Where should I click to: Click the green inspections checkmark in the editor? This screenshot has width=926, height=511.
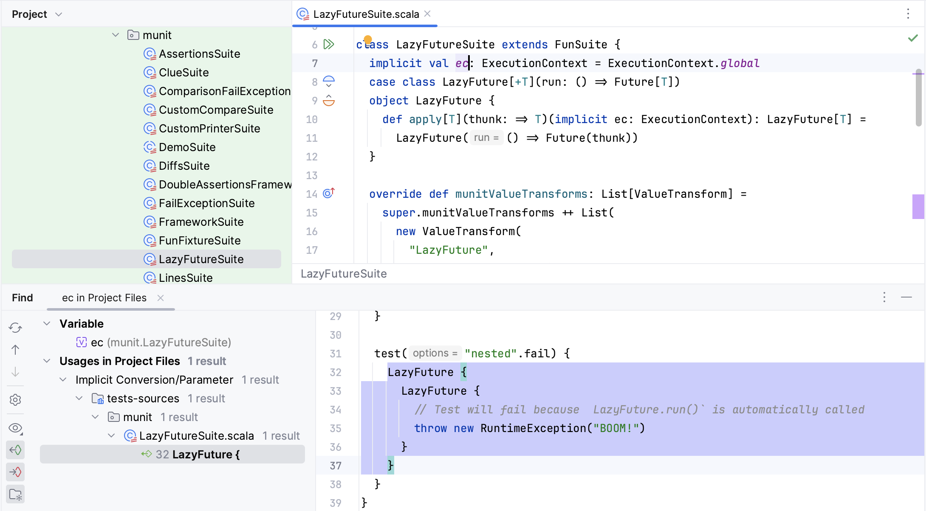click(913, 38)
